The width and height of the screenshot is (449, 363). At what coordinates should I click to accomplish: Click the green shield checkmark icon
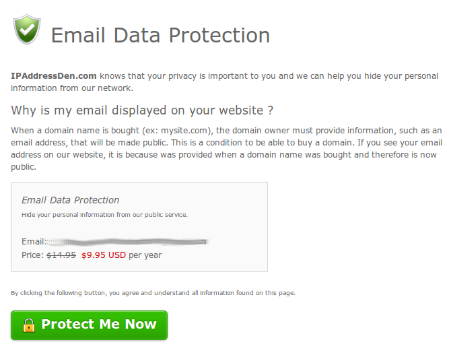tap(27, 30)
